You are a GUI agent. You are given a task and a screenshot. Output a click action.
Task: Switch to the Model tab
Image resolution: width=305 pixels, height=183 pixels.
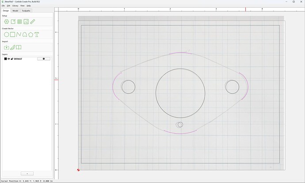pyautogui.click(x=15, y=11)
